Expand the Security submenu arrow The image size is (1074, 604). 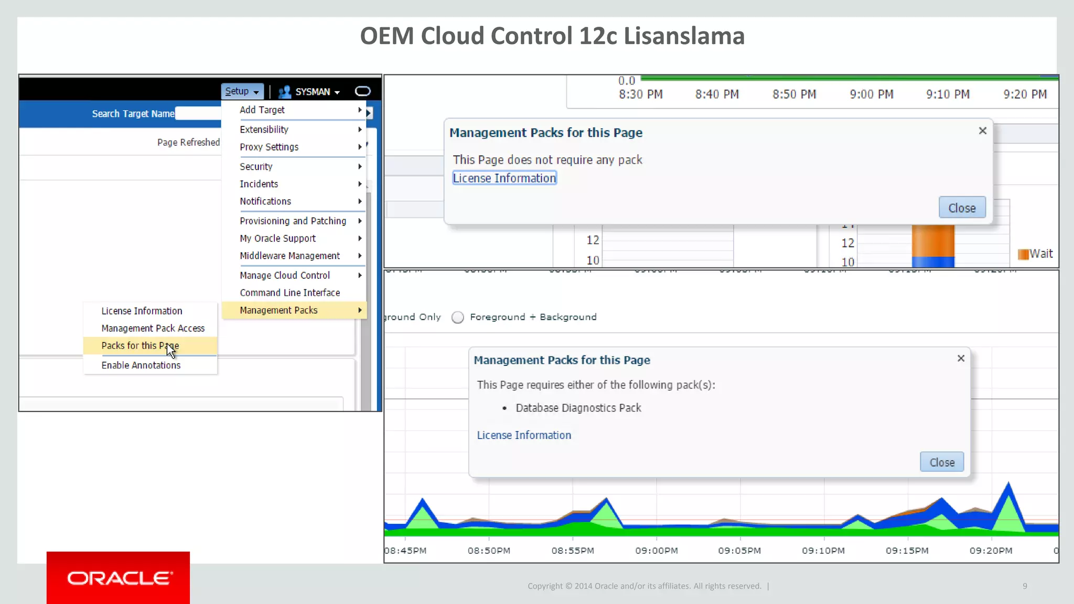pos(360,167)
